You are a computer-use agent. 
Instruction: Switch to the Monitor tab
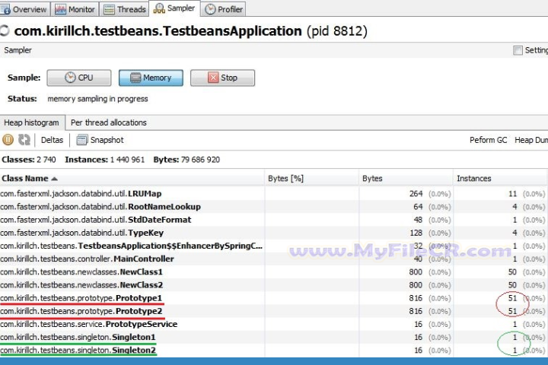[x=76, y=9]
